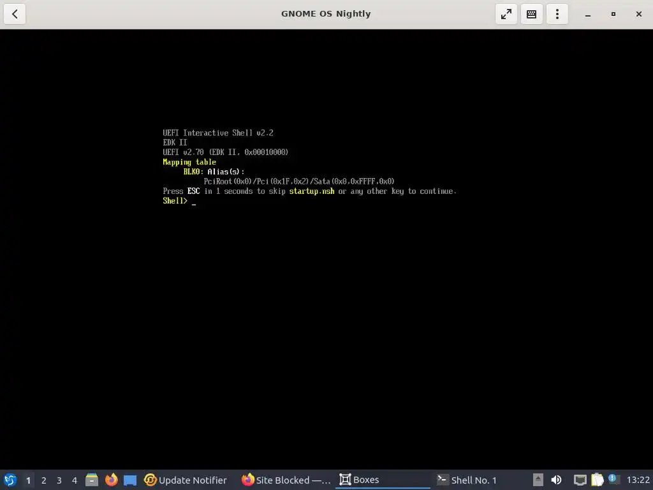Switch to workspace 3
This screenshot has height=490, width=653.
(59, 480)
